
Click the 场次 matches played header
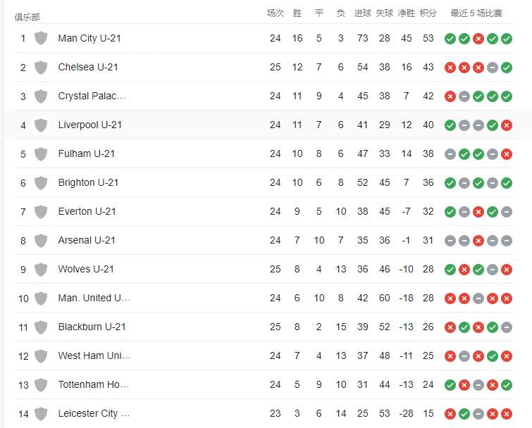click(275, 13)
